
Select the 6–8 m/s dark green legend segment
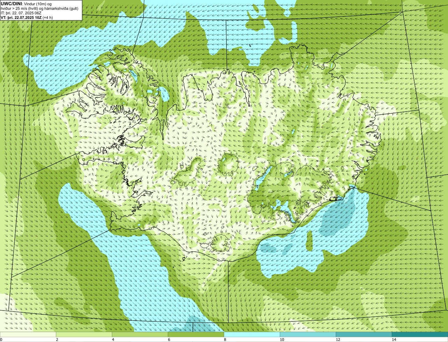point(196,334)
